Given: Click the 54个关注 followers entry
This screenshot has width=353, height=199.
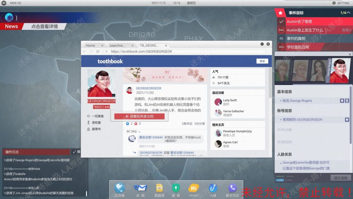Looking at the screenshot, I should point(223,83).
